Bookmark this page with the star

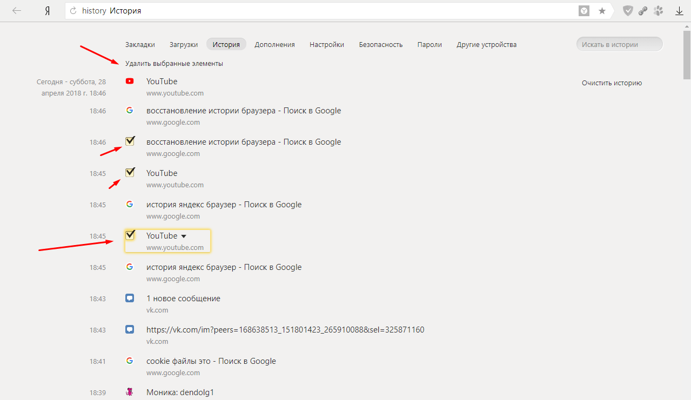click(x=602, y=11)
